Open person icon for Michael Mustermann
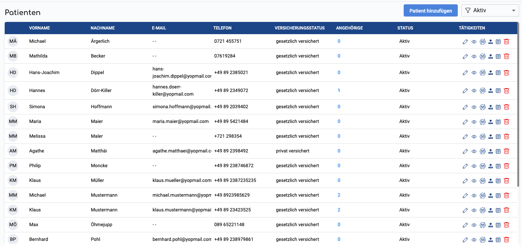This screenshot has height=247, width=522. [x=491, y=196]
